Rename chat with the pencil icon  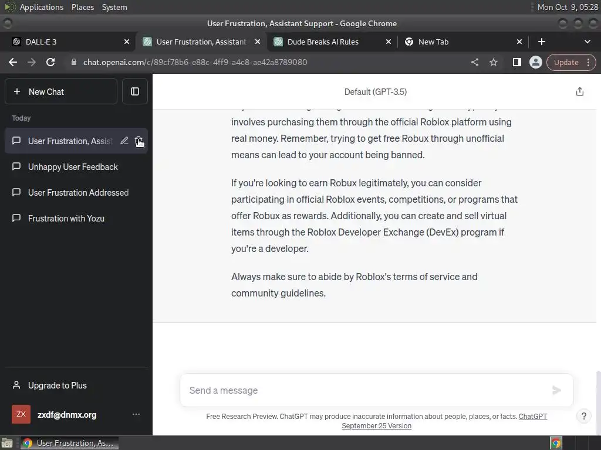[x=124, y=141]
